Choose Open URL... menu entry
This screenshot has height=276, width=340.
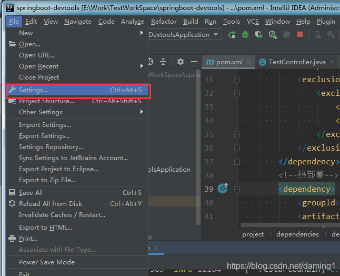click(x=77, y=55)
